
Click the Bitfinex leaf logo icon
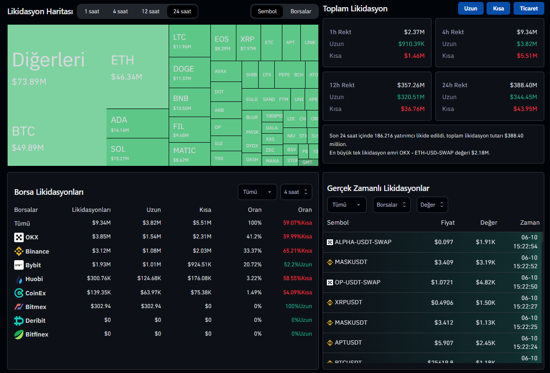click(x=19, y=334)
